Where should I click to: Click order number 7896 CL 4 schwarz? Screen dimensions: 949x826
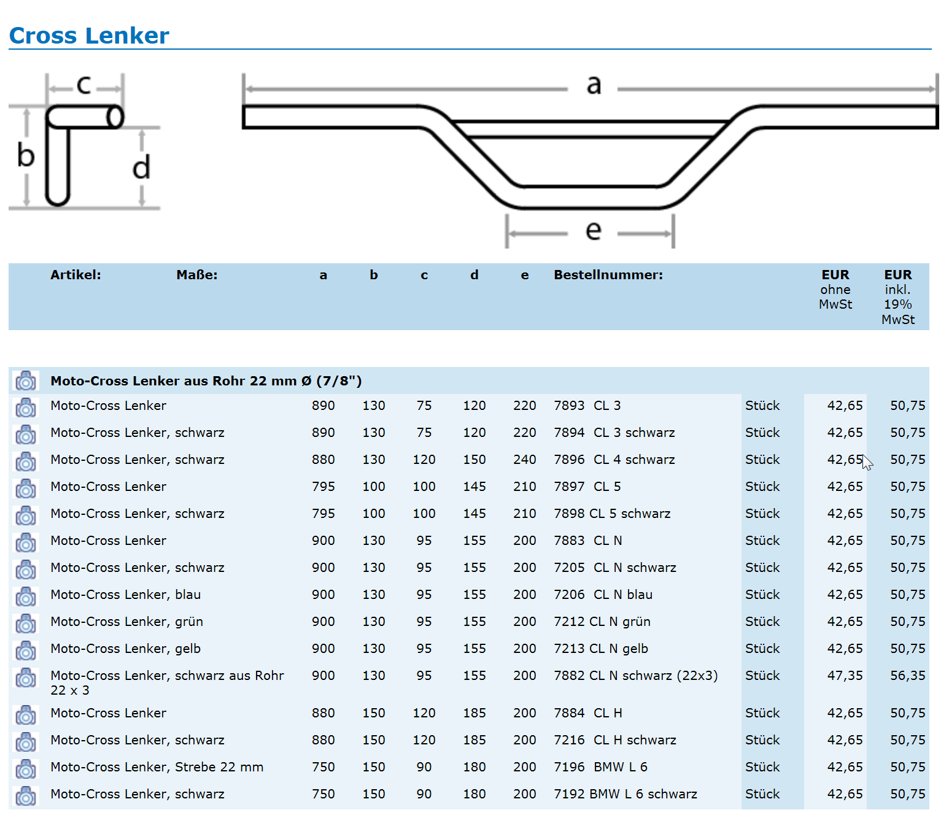click(614, 460)
